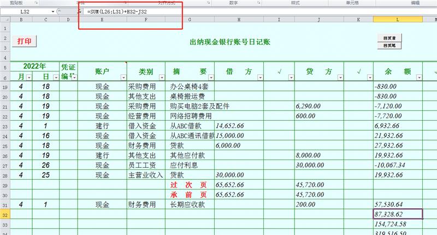The image size is (437, 235).
Task: Select the cell containing 87,328.62
Action: 397,214
